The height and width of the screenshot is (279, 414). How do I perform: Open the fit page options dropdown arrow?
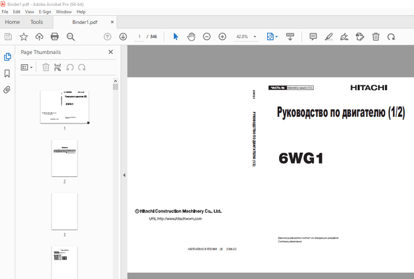[276, 37]
